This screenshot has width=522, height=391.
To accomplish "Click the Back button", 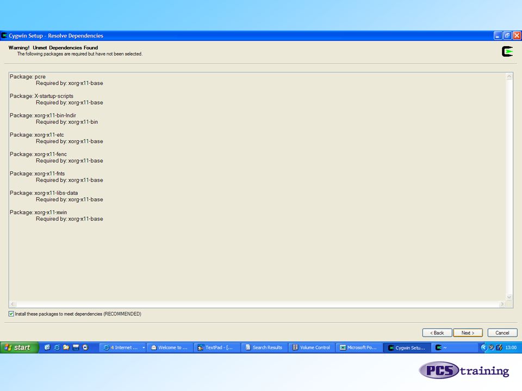I will 437,333.
